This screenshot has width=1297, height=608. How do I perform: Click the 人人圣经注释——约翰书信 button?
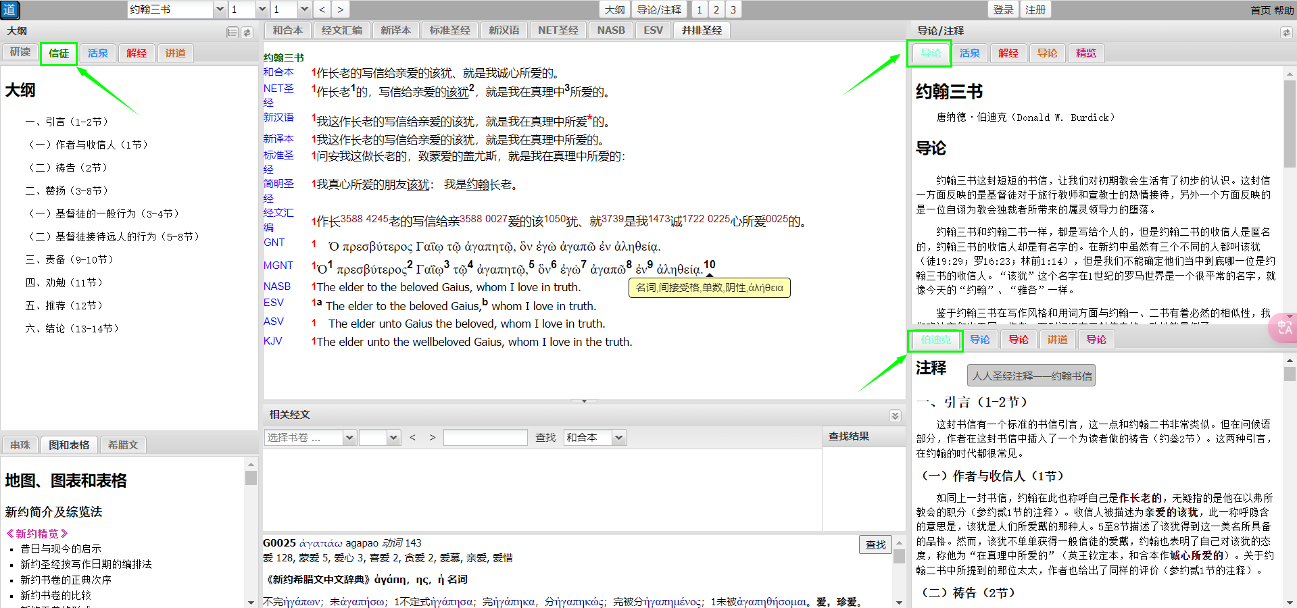pyautogui.click(x=1031, y=376)
